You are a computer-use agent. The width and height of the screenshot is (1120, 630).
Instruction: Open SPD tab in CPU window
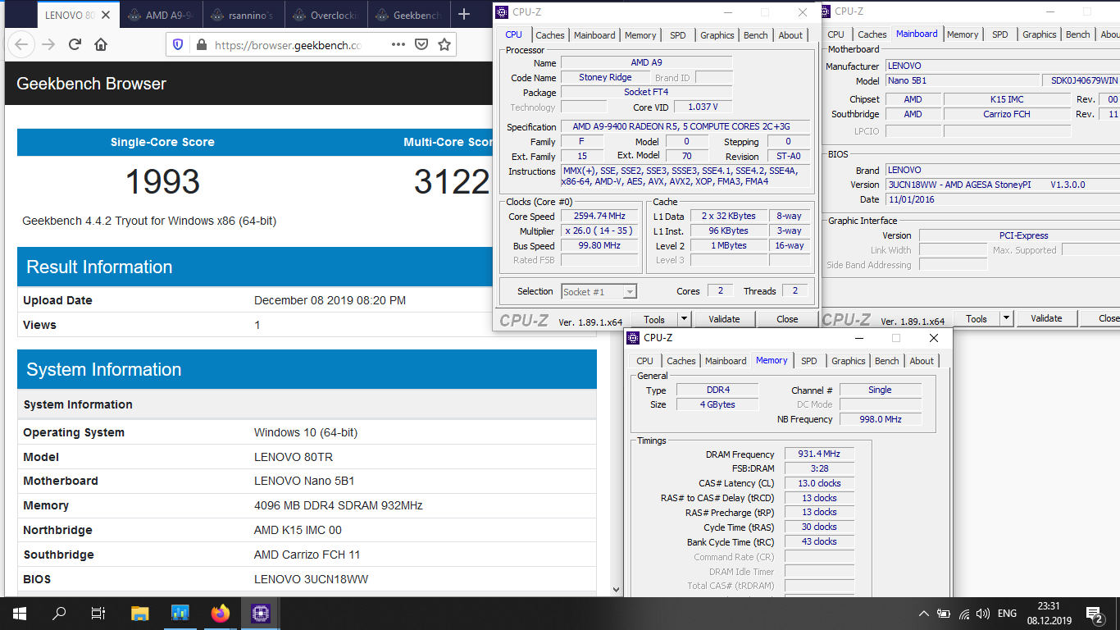(678, 35)
